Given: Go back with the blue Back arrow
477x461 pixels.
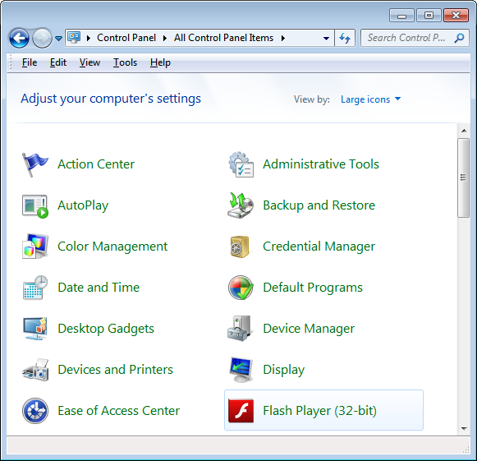Looking at the screenshot, I should tap(19, 38).
